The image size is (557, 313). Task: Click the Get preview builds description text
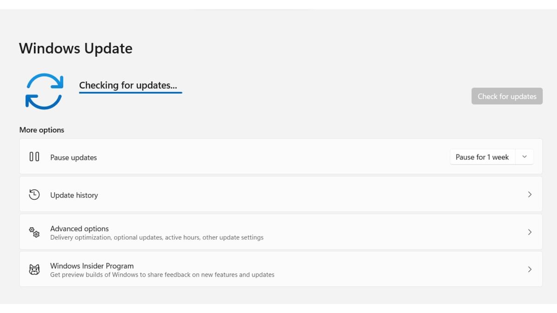pos(162,275)
